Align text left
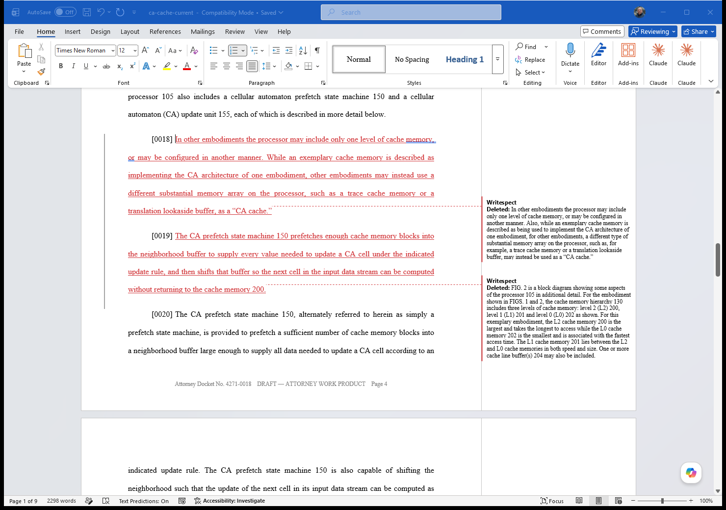The width and height of the screenshot is (726, 510). tap(214, 66)
